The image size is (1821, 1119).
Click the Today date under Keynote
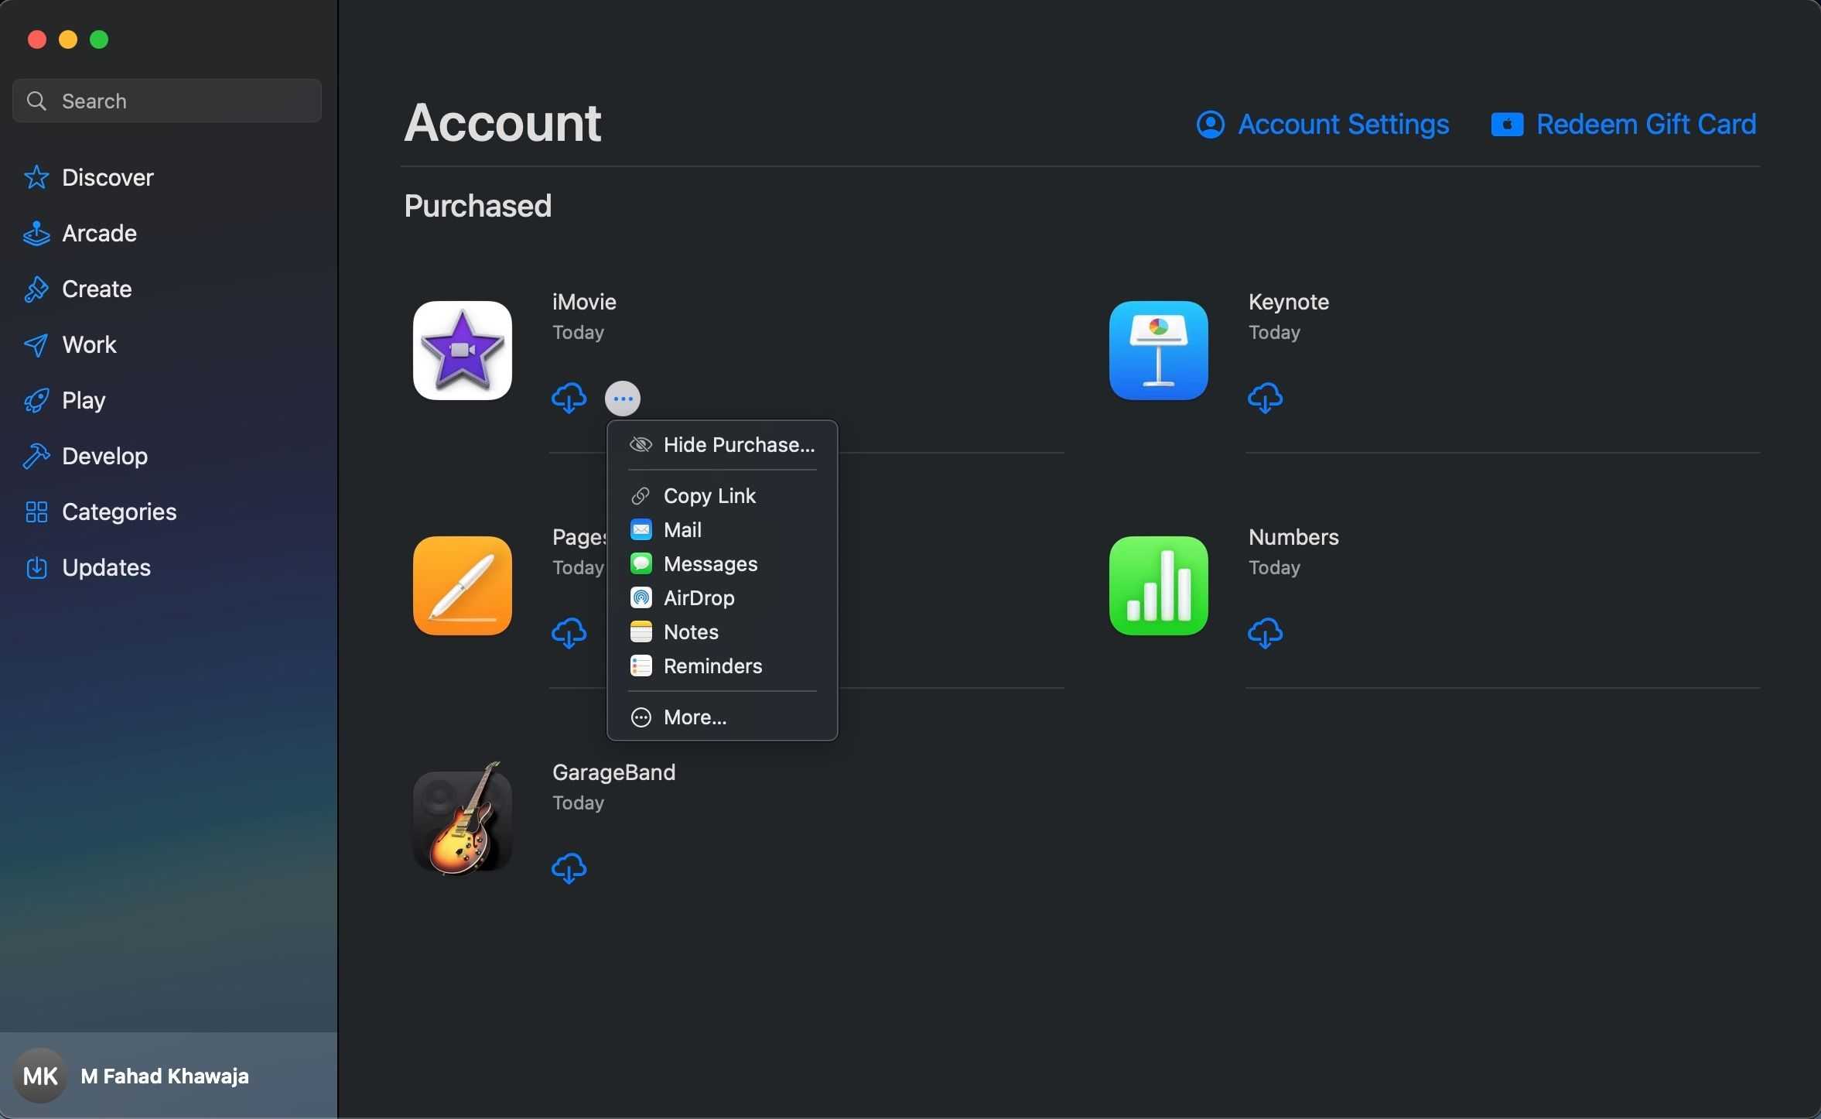pos(1274,333)
